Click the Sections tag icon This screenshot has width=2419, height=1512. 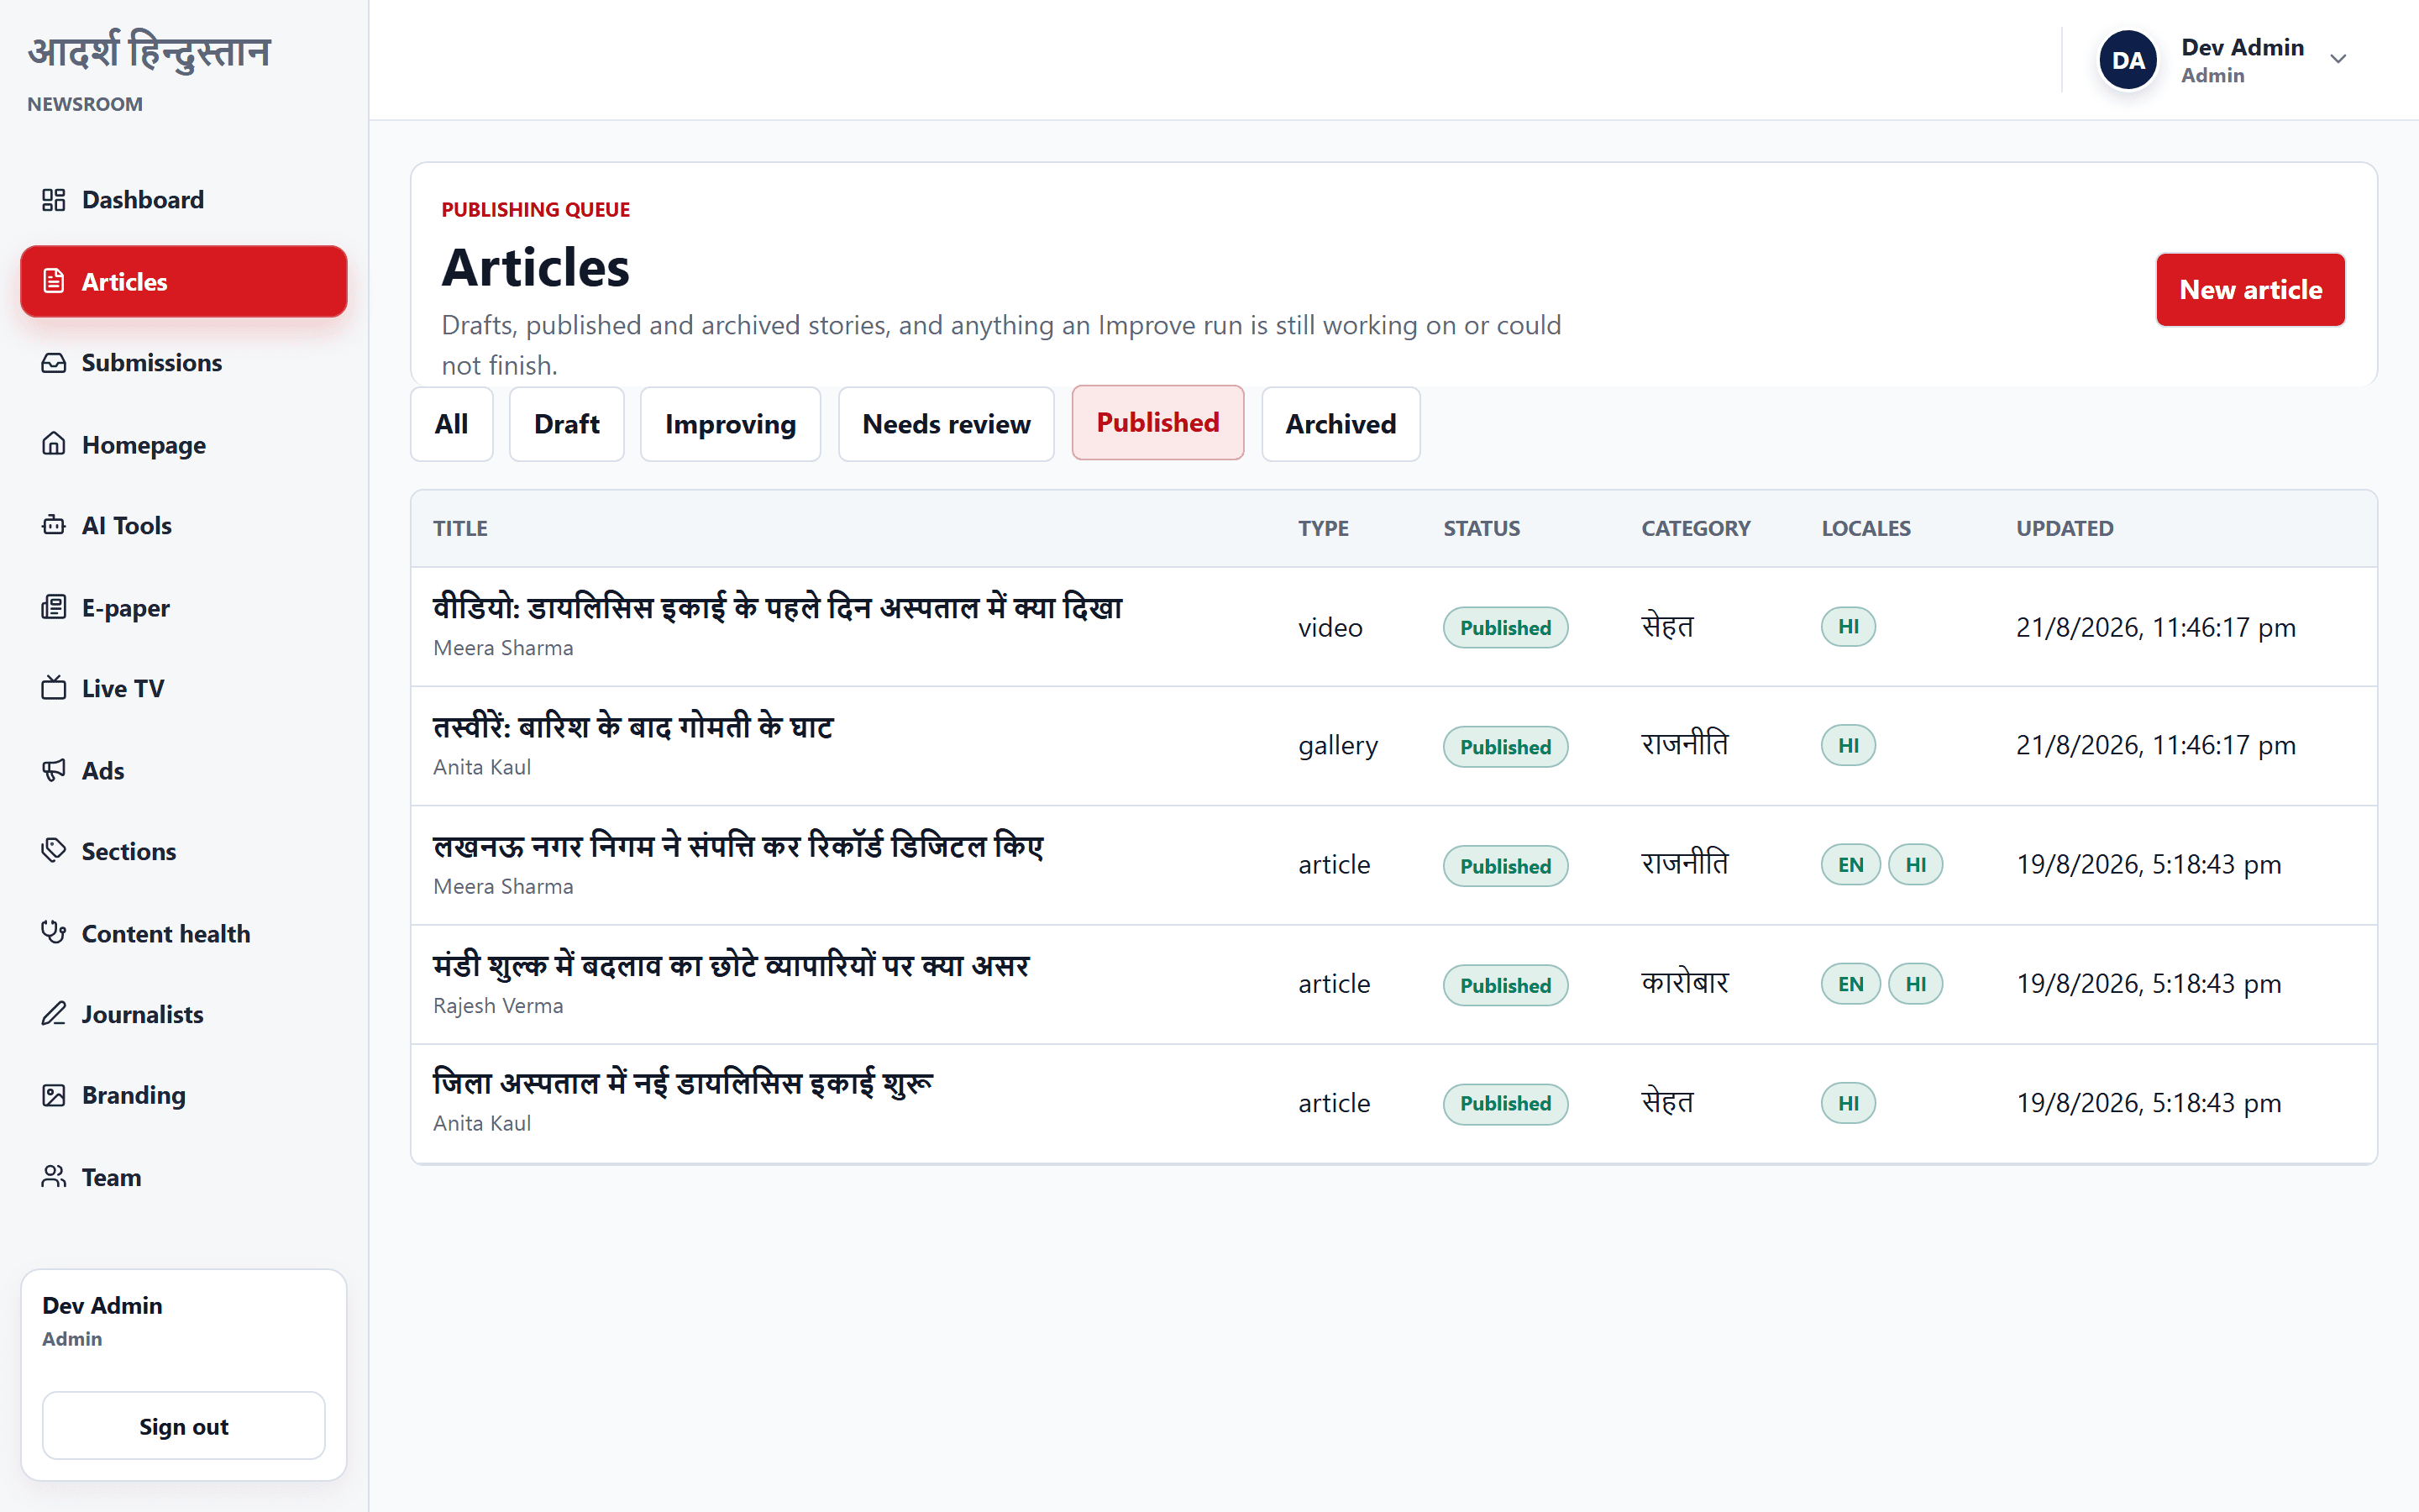54,851
